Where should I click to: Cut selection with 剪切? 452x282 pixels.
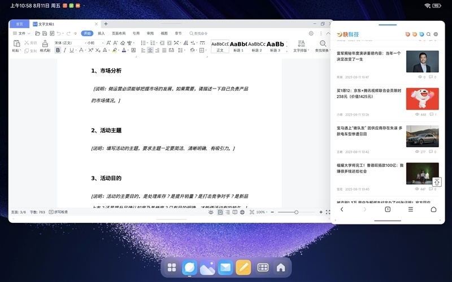31,43
